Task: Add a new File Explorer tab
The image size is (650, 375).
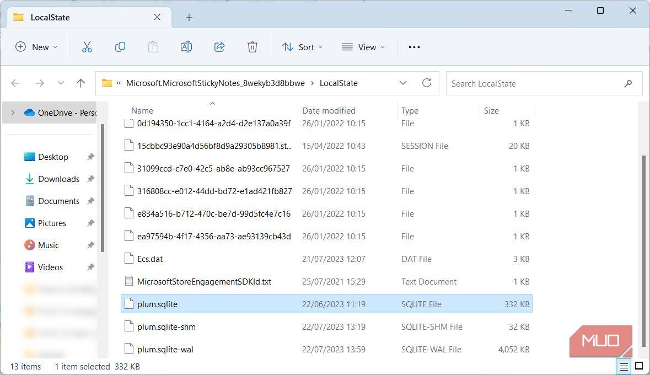Action: (189, 18)
